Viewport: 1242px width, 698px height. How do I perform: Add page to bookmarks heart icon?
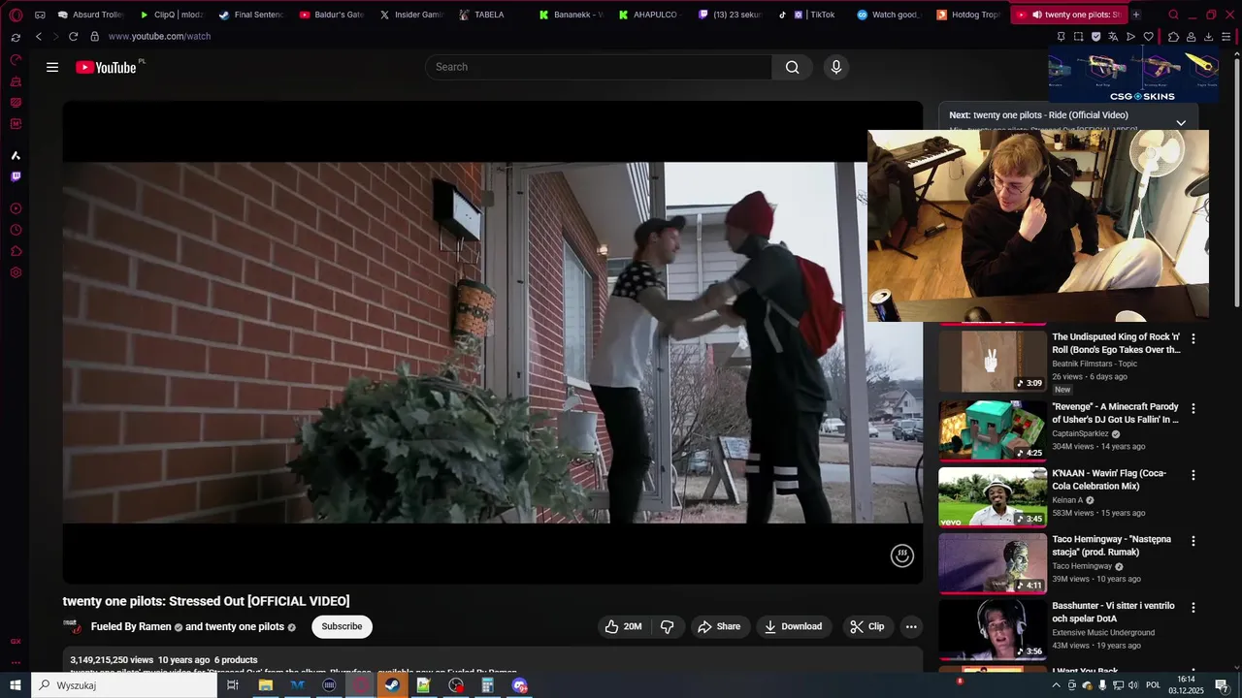(x=1149, y=37)
